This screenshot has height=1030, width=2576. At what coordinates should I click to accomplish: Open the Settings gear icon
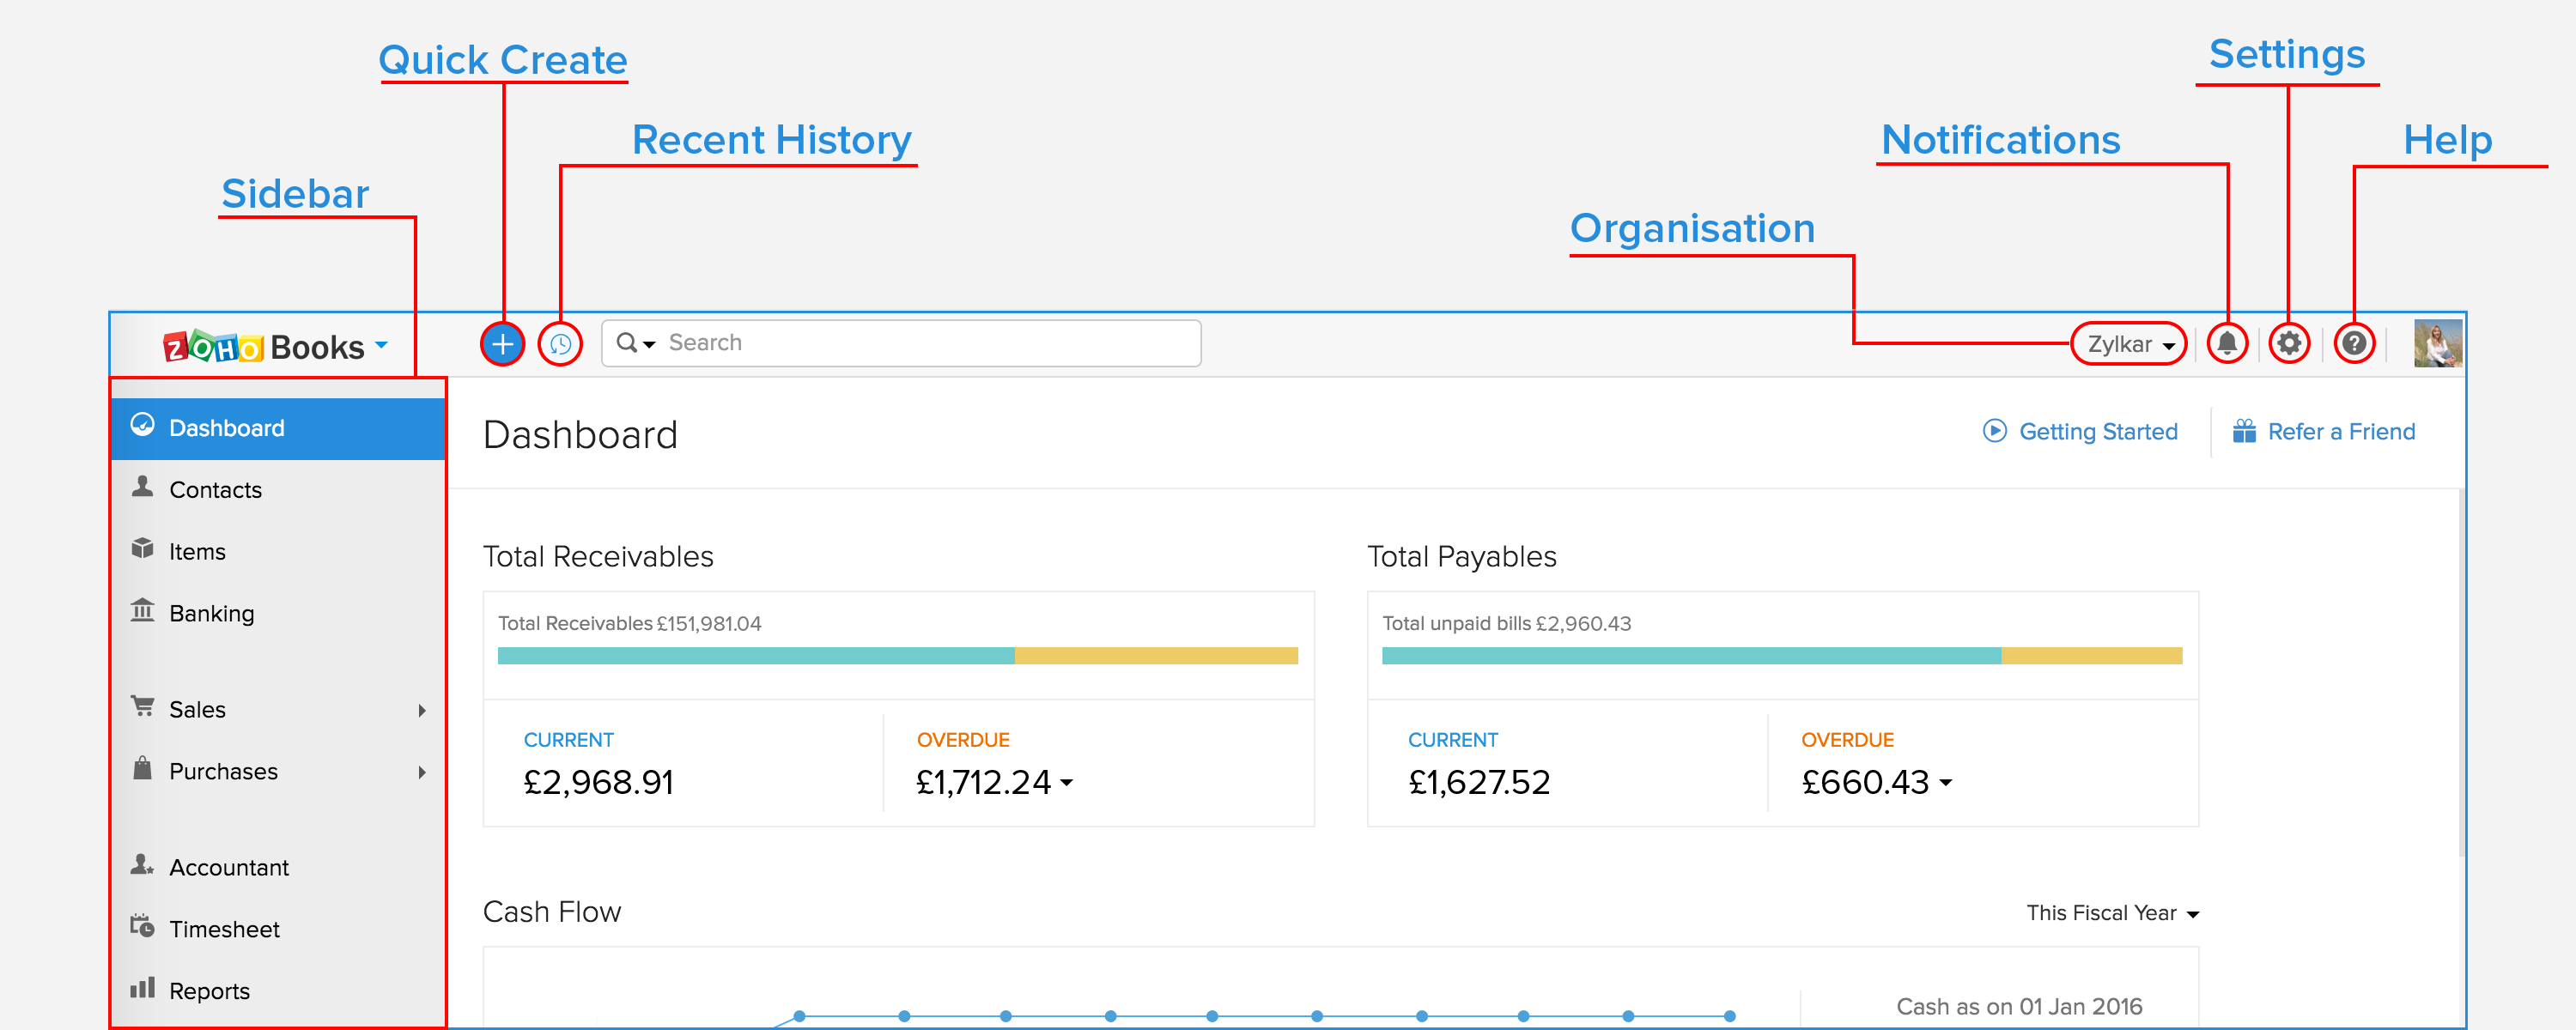2288,344
